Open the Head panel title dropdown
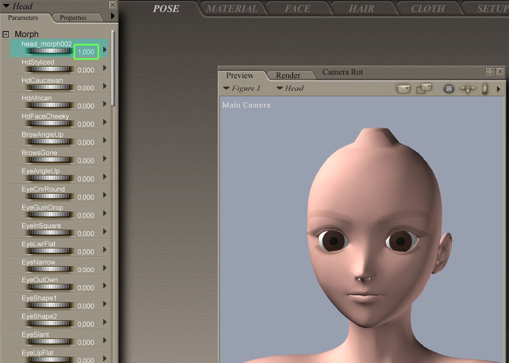The height and width of the screenshot is (363, 509). point(6,6)
